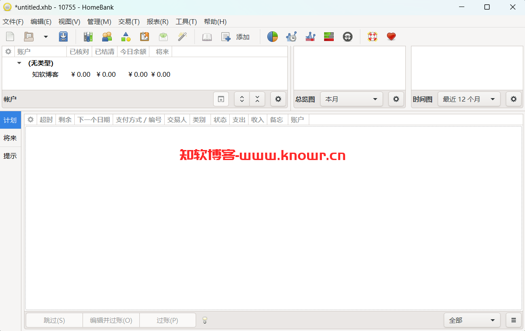
Task: Switch to the 计划 tab
Action: tap(10, 120)
